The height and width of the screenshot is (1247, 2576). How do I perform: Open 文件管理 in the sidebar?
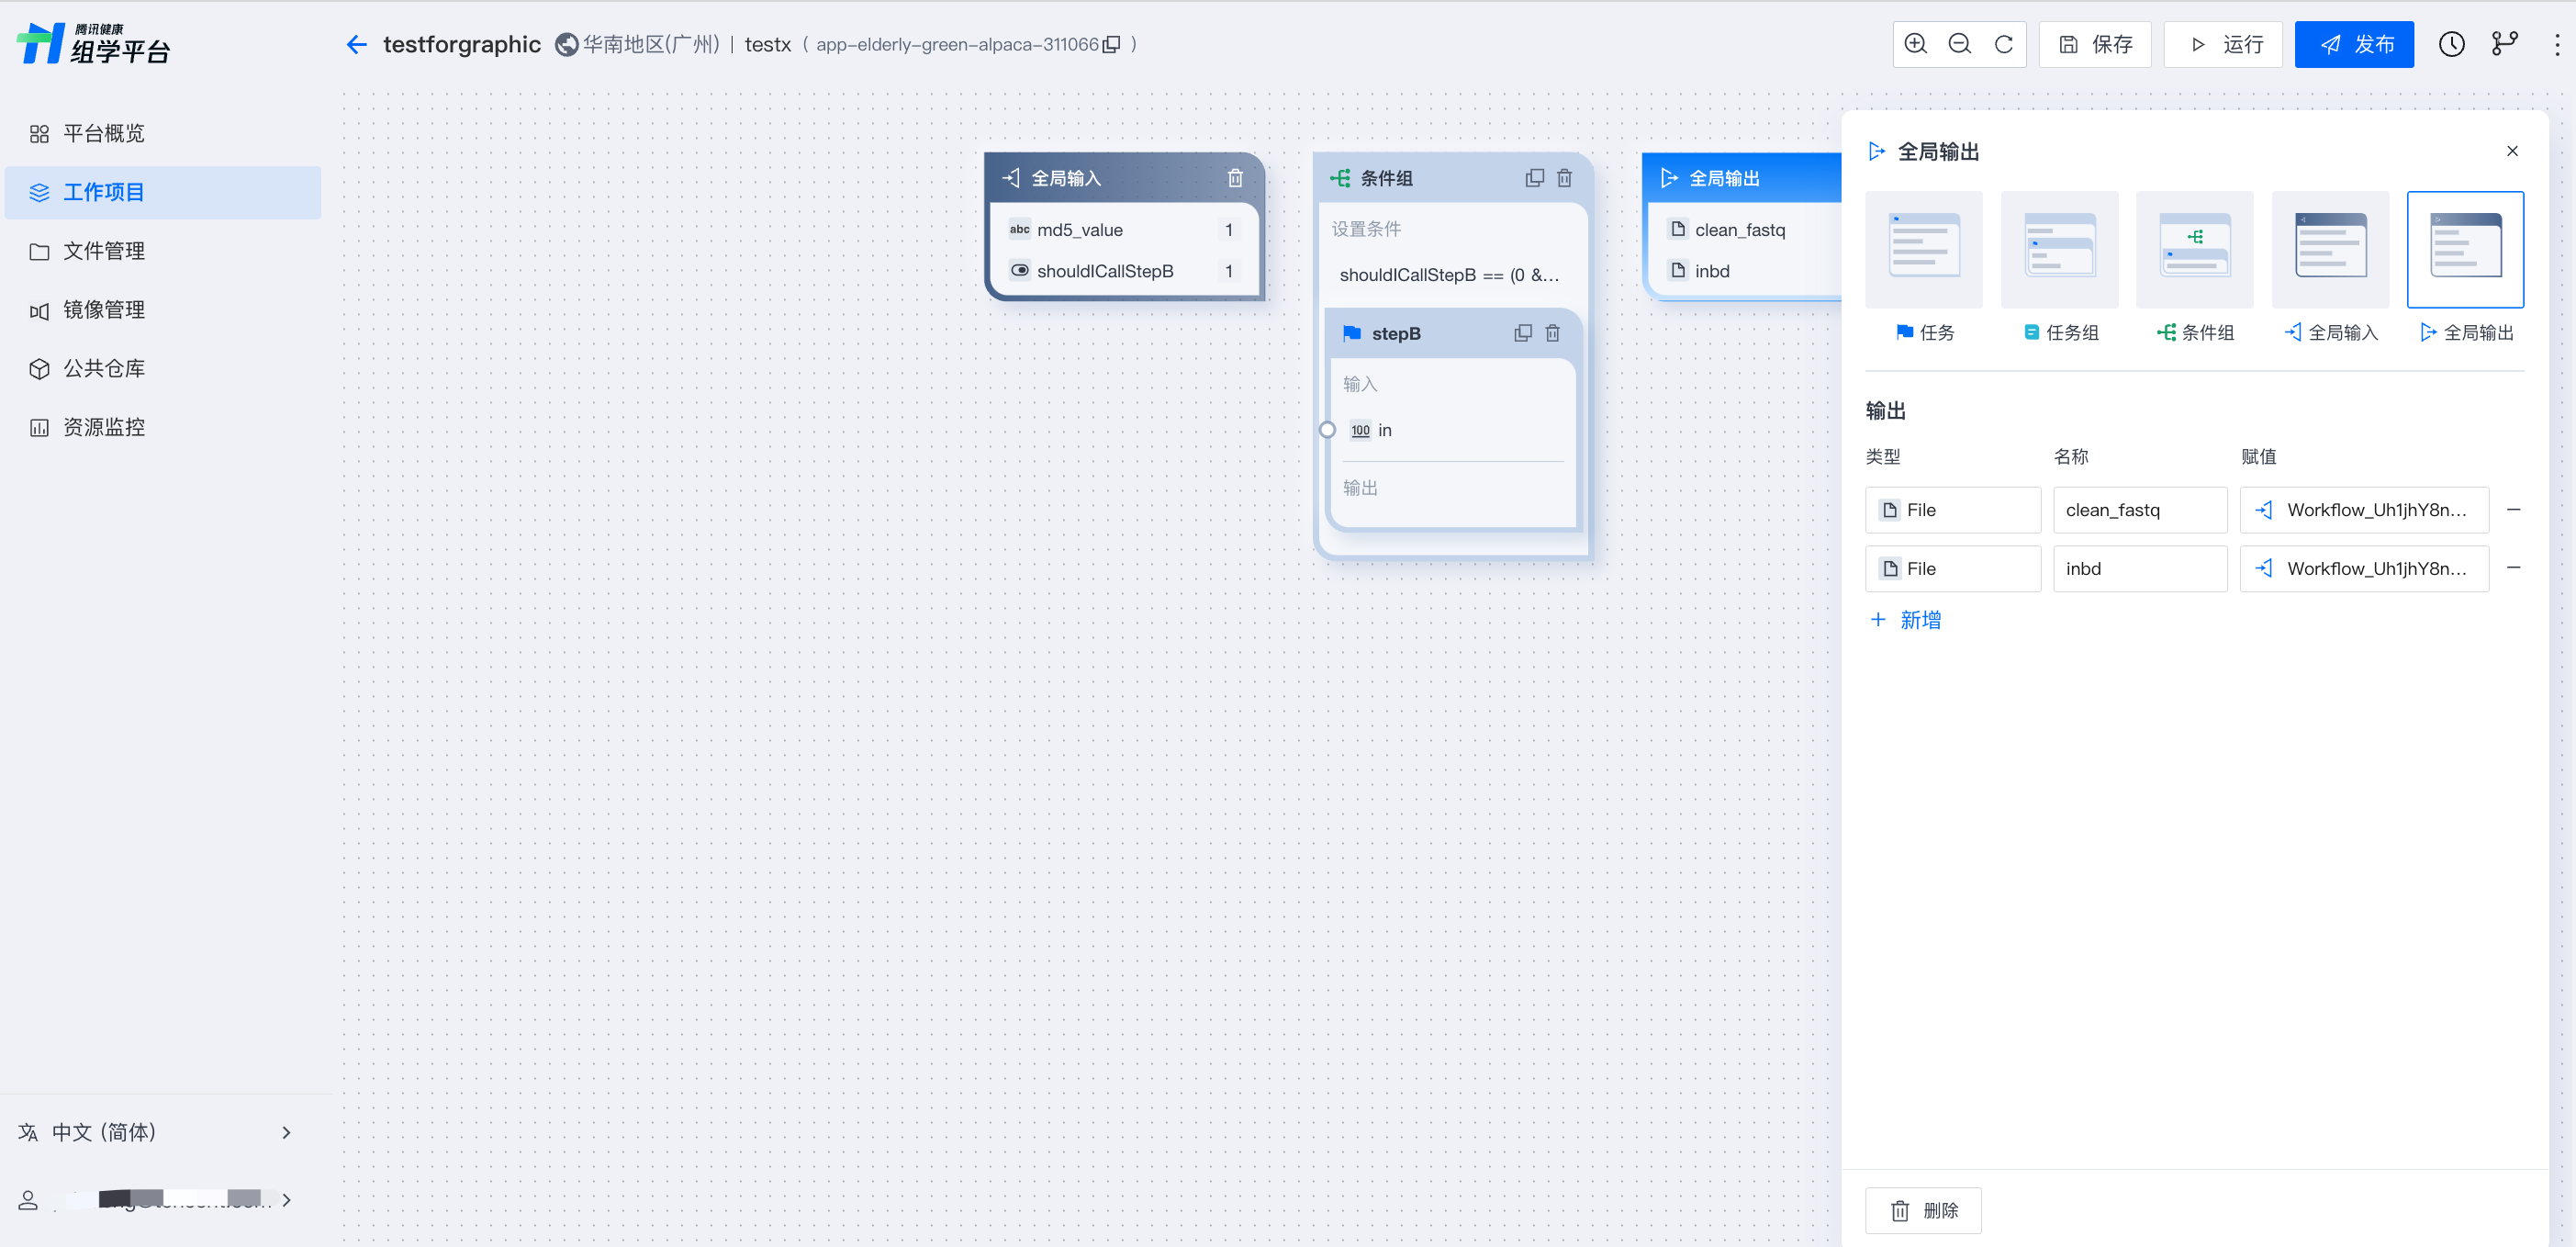(x=103, y=251)
